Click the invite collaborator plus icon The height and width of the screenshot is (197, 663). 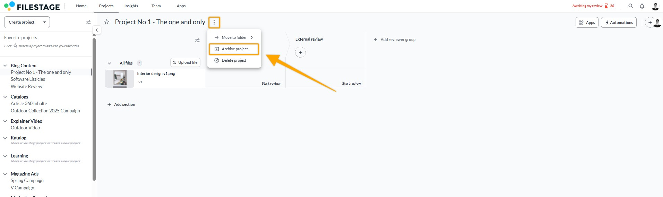(650, 23)
